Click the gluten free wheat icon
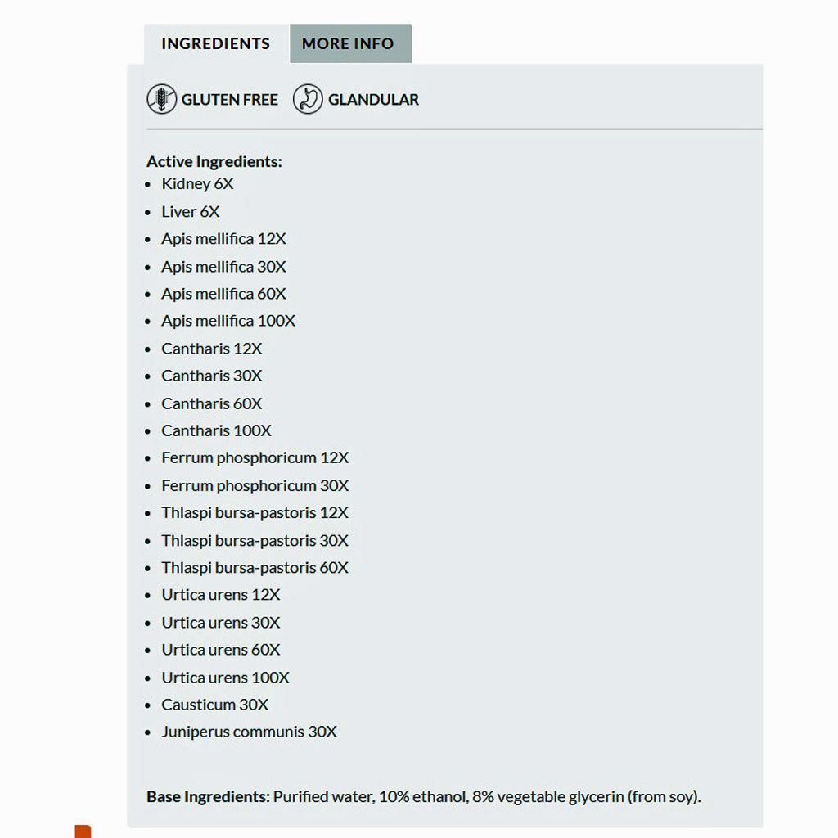 click(x=161, y=100)
